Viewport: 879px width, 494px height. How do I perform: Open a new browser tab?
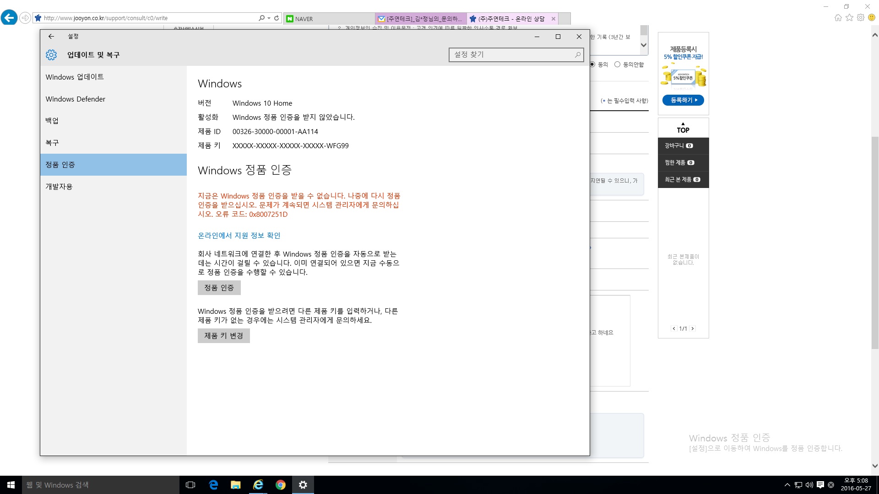click(565, 19)
